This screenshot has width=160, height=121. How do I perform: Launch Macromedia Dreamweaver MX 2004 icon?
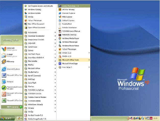4,88
